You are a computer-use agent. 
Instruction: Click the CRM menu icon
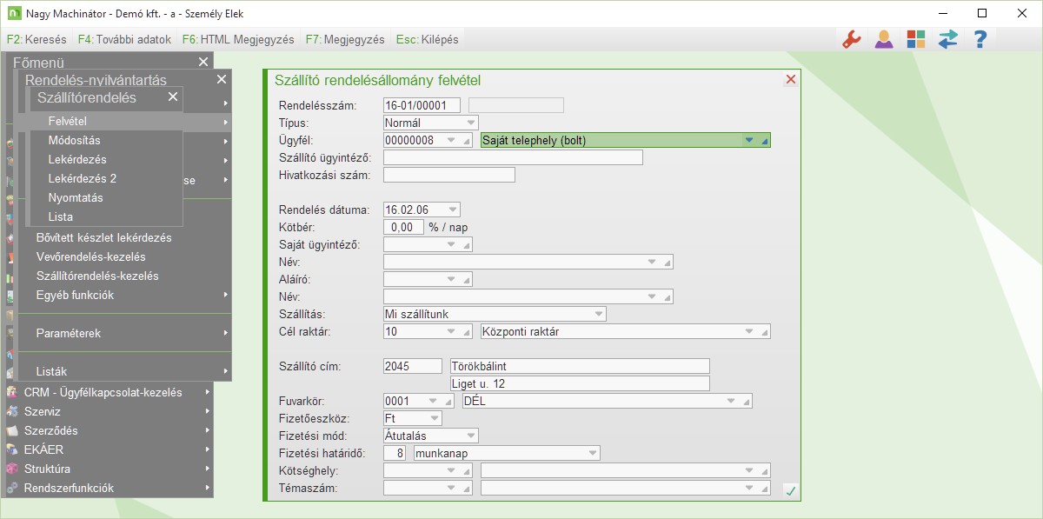(x=12, y=392)
